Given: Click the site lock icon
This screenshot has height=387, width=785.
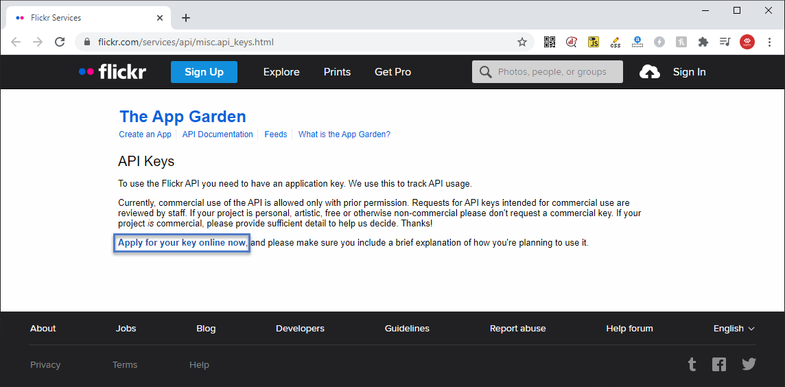Looking at the screenshot, I should click(87, 42).
